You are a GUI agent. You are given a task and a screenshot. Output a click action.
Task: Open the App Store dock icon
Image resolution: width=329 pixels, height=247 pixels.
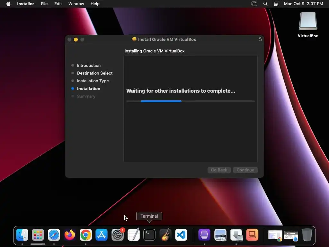click(x=102, y=235)
